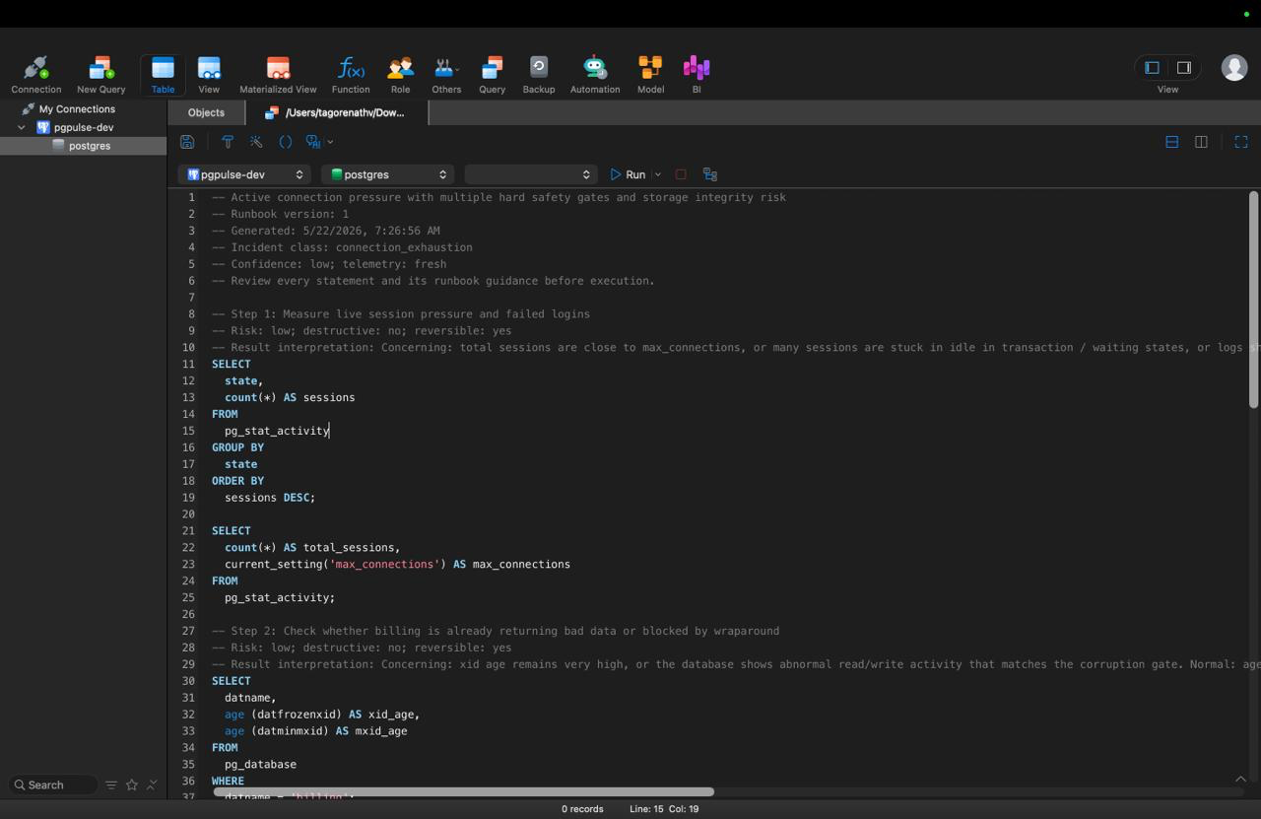Toggle the right information pane view
This screenshot has height=819, width=1261.
click(x=1184, y=67)
